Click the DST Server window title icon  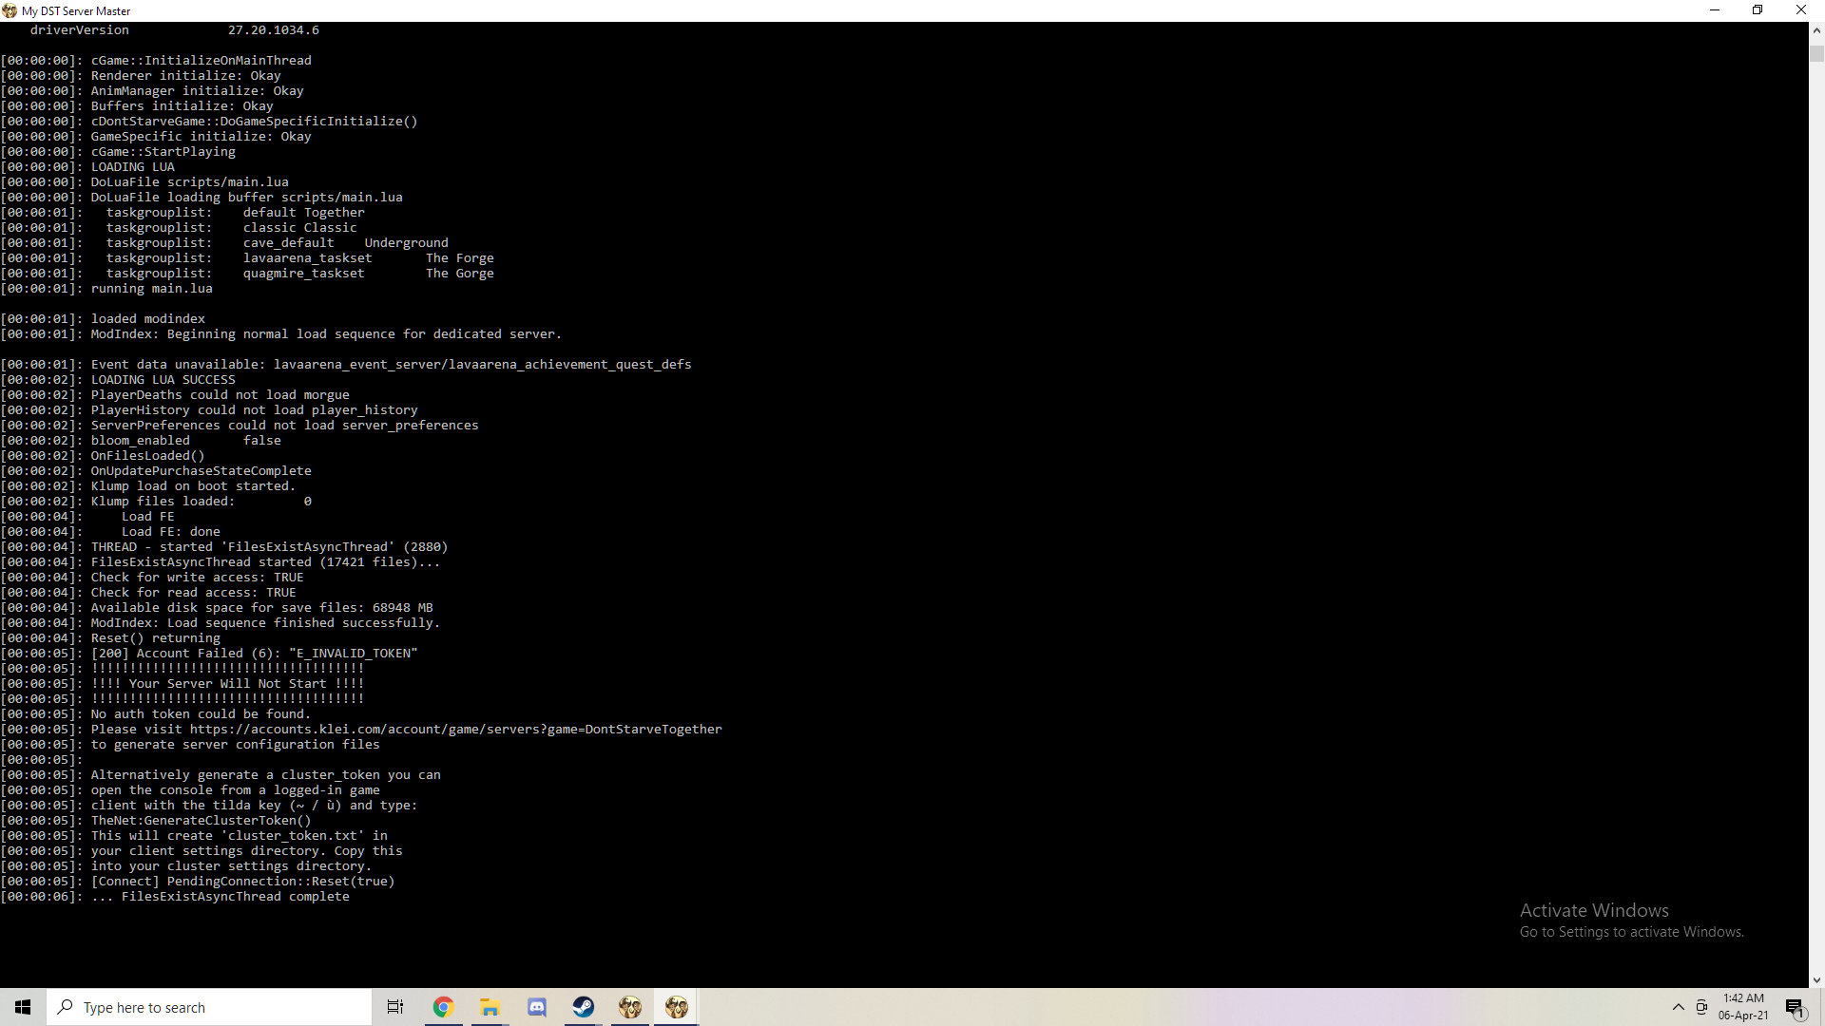coord(10,10)
